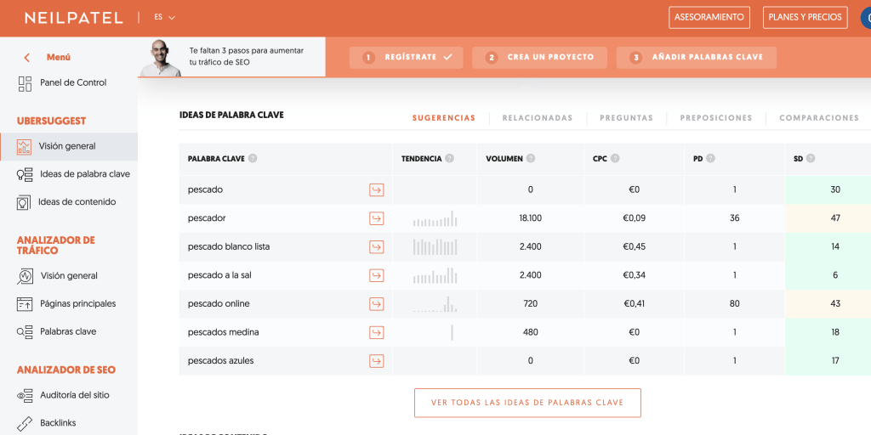
Task: Click arrow icon for pescado online row
Action: (x=376, y=304)
